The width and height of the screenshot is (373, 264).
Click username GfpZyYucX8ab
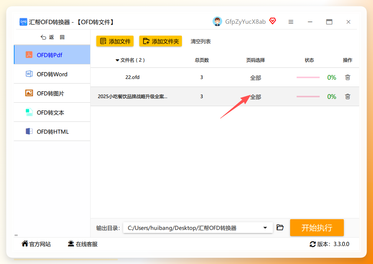tap(245, 21)
